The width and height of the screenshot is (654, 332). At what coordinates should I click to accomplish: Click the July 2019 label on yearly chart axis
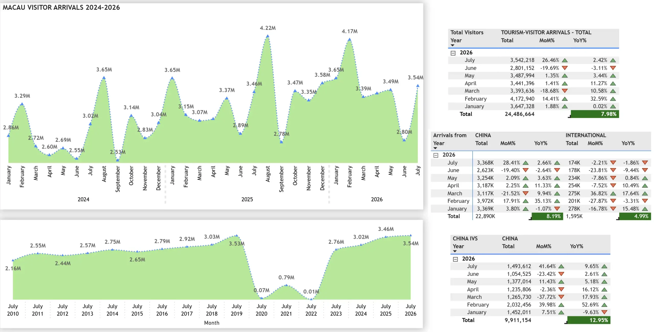(x=237, y=310)
